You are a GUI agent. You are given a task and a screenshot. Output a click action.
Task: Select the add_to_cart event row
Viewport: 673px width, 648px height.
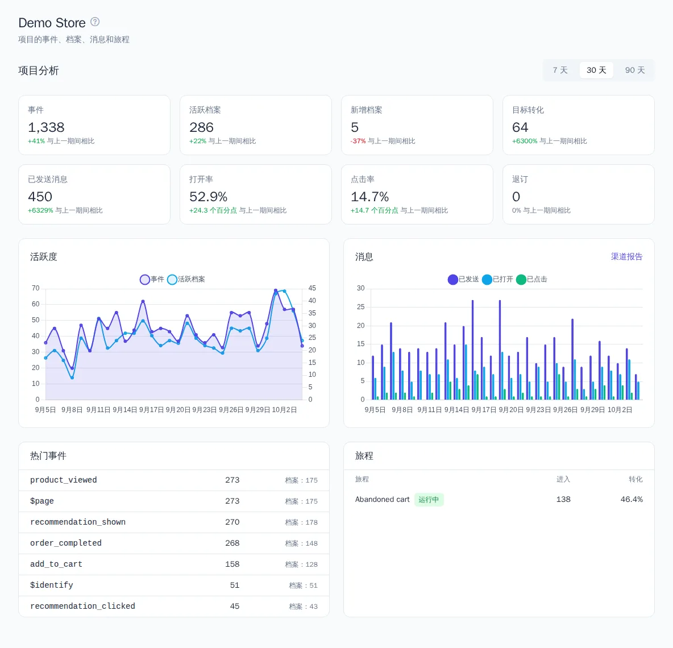click(x=174, y=564)
